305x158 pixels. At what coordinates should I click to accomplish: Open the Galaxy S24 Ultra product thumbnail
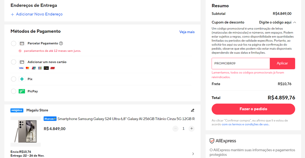[x=26, y=131]
